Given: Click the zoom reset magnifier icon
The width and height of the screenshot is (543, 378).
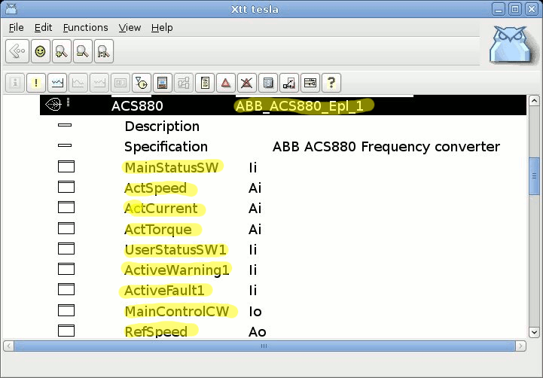Looking at the screenshot, I should pyautogui.click(x=104, y=51).
